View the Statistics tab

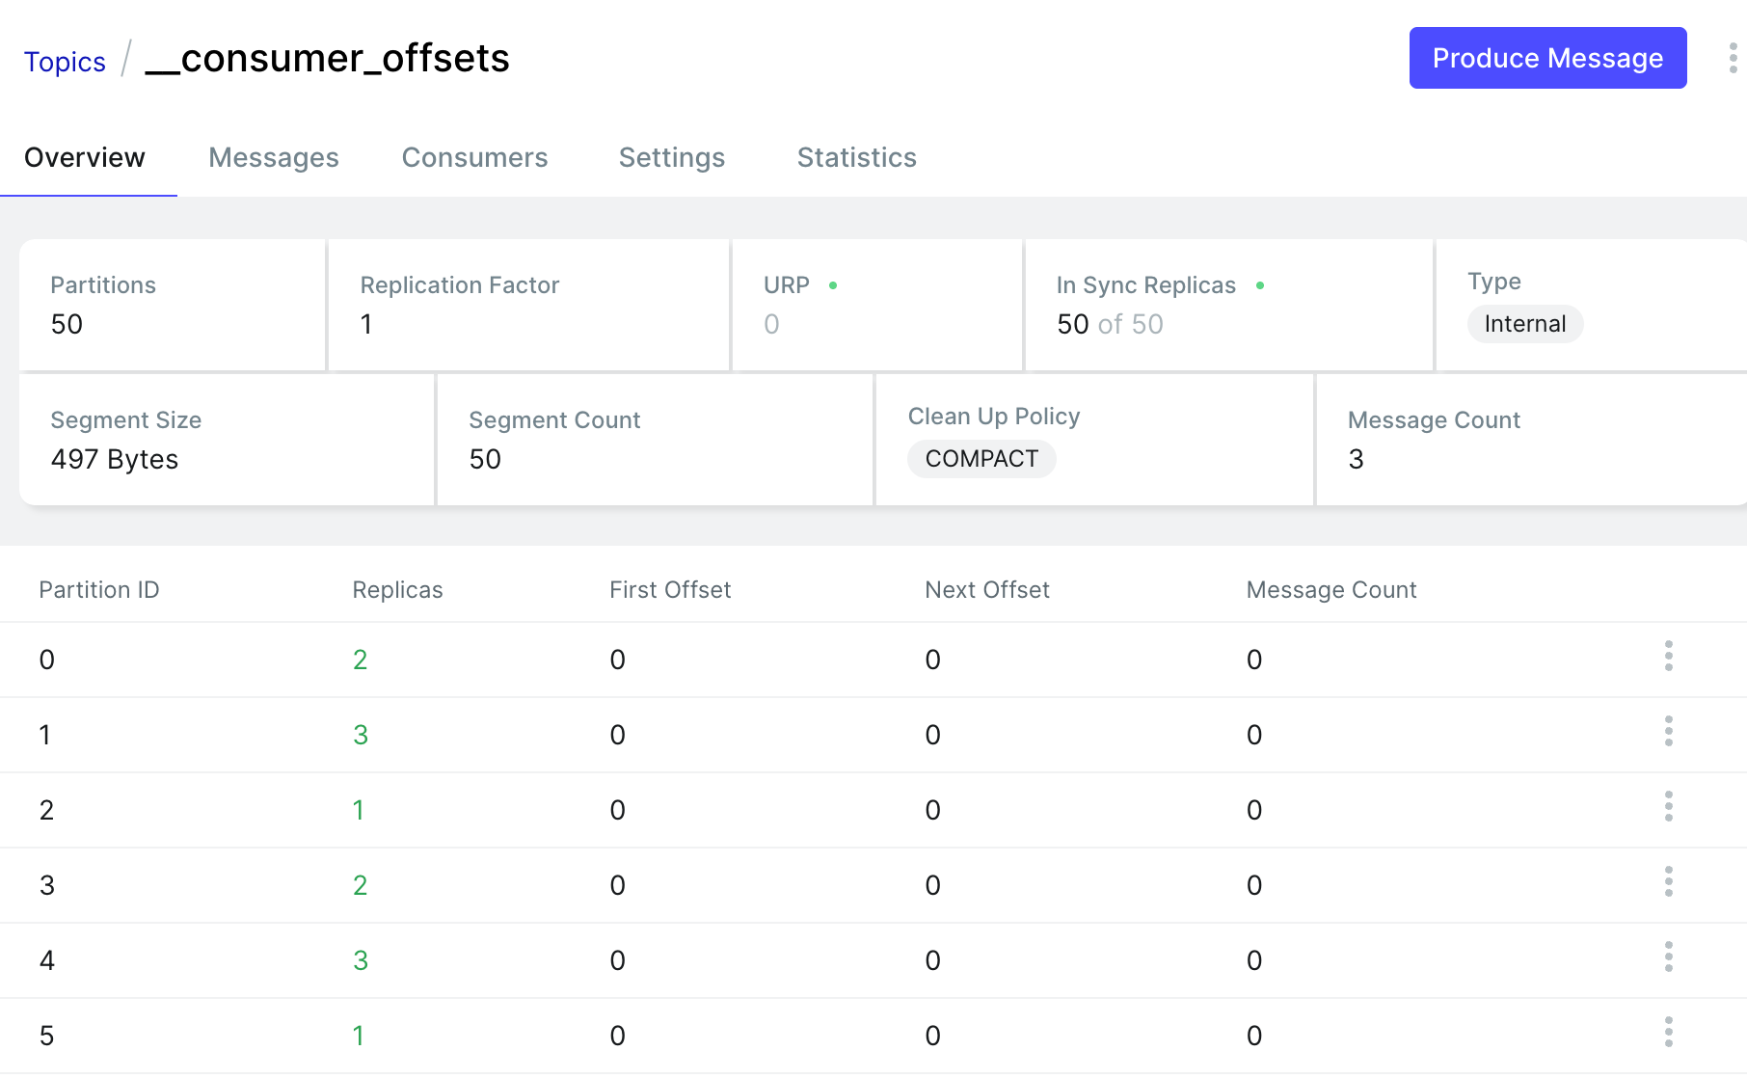click(x=856, y=157)
